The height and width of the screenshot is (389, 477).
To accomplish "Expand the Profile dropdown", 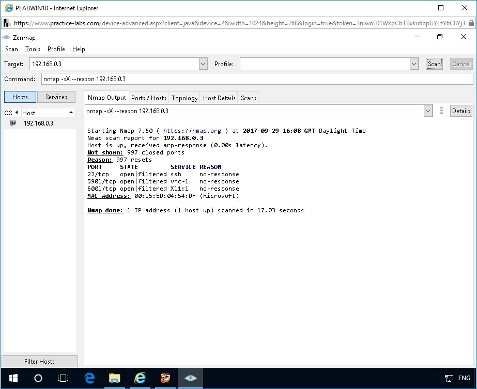I will tap(414, 64).
